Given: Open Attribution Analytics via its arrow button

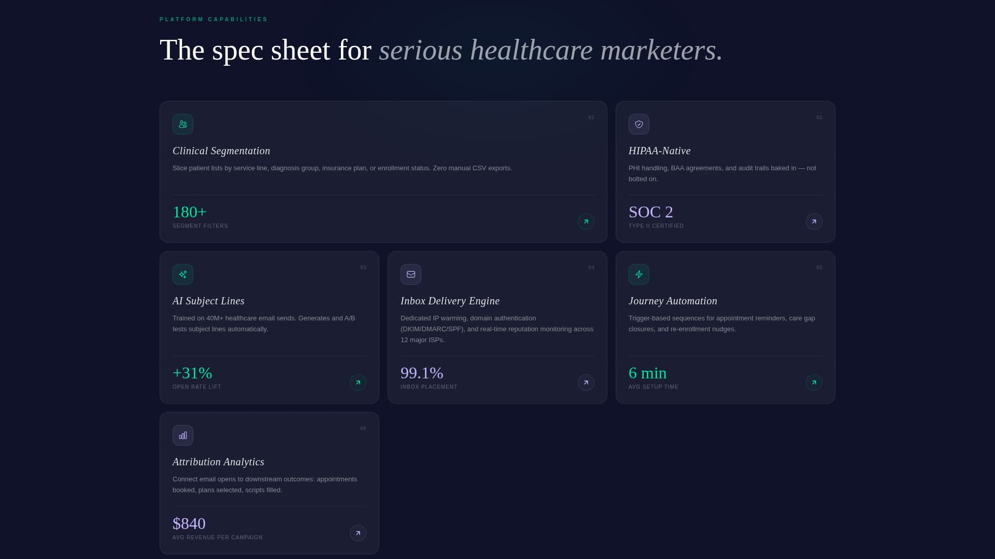Looking at the screenshot, I should (x=358, y=533).
